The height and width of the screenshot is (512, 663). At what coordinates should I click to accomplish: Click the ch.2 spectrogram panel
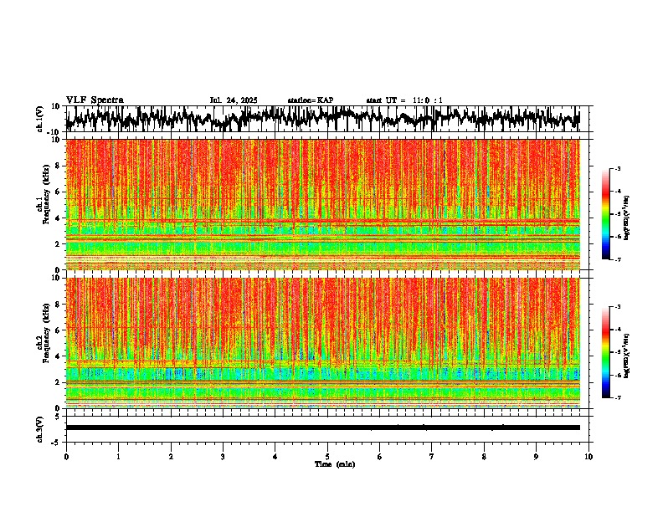(x=322, y=343)
